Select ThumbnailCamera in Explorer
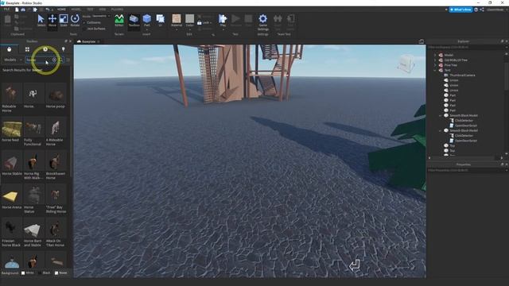509x286 pixels. [462, 75]
